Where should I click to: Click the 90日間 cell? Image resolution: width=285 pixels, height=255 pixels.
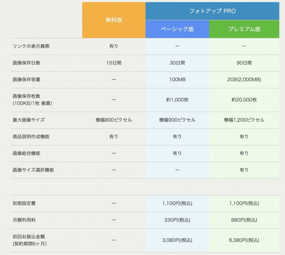[244, 63]
